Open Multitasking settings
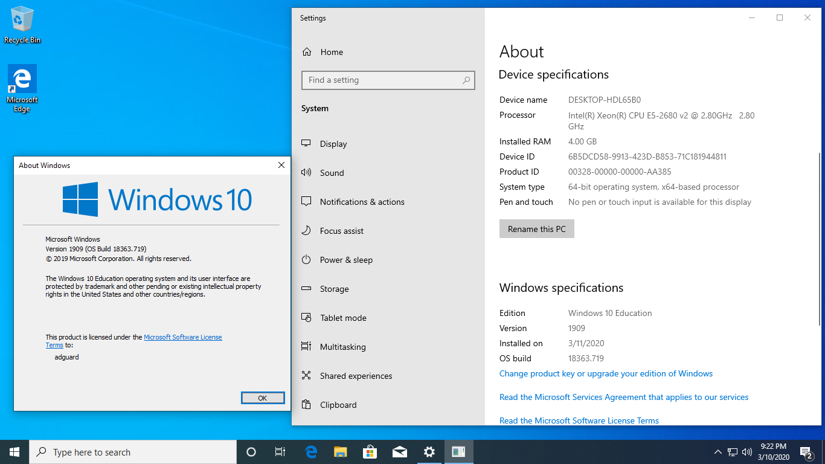 [388, 347]
